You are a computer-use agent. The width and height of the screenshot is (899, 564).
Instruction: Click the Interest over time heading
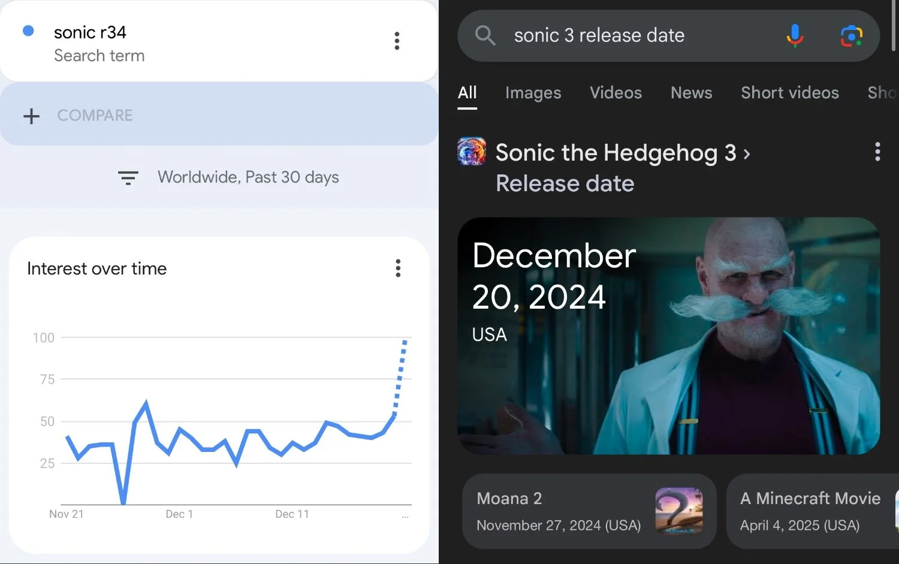[96, 269]
